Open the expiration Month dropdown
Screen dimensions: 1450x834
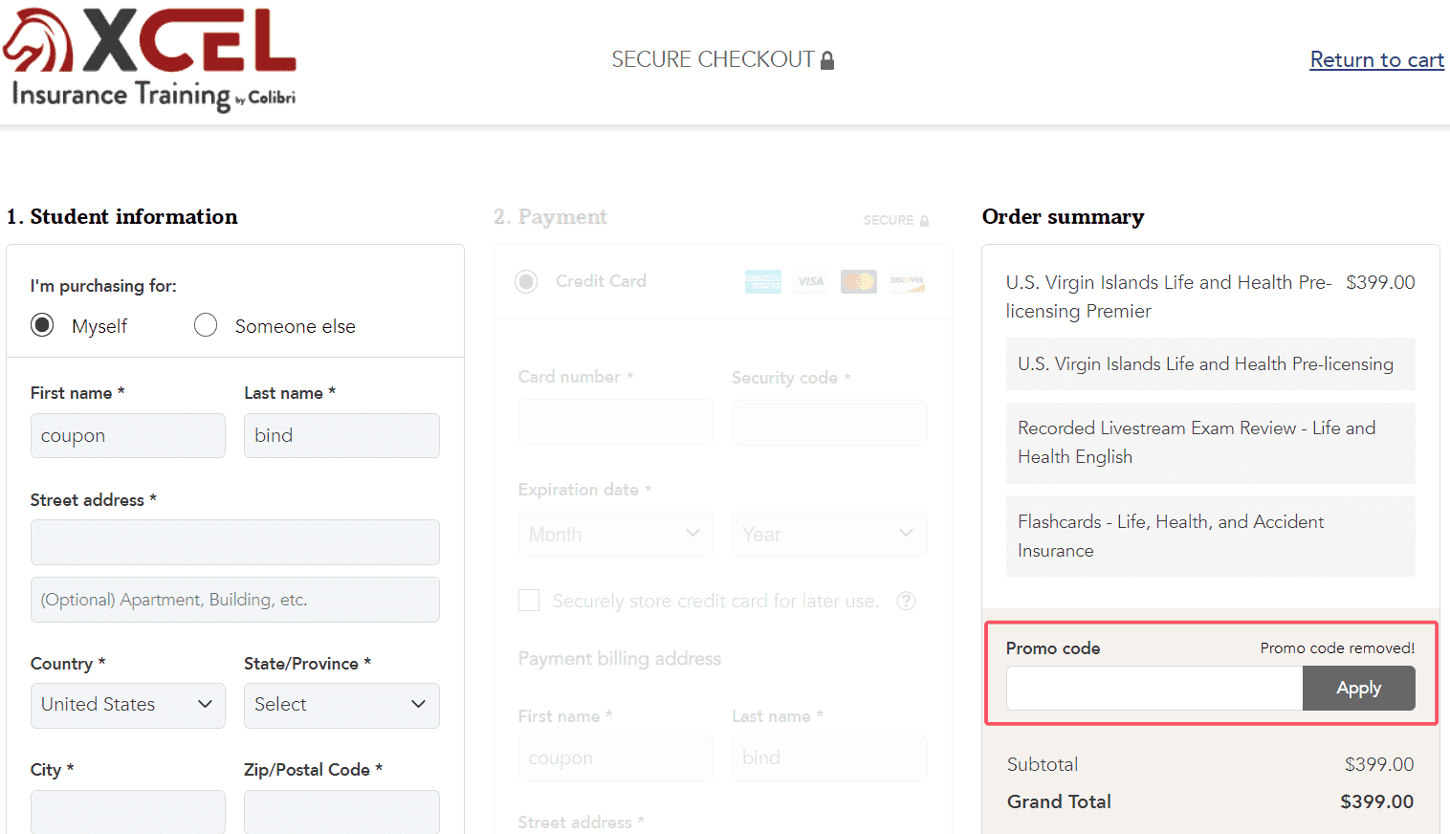pyautogui.click(x=615, y=534)
